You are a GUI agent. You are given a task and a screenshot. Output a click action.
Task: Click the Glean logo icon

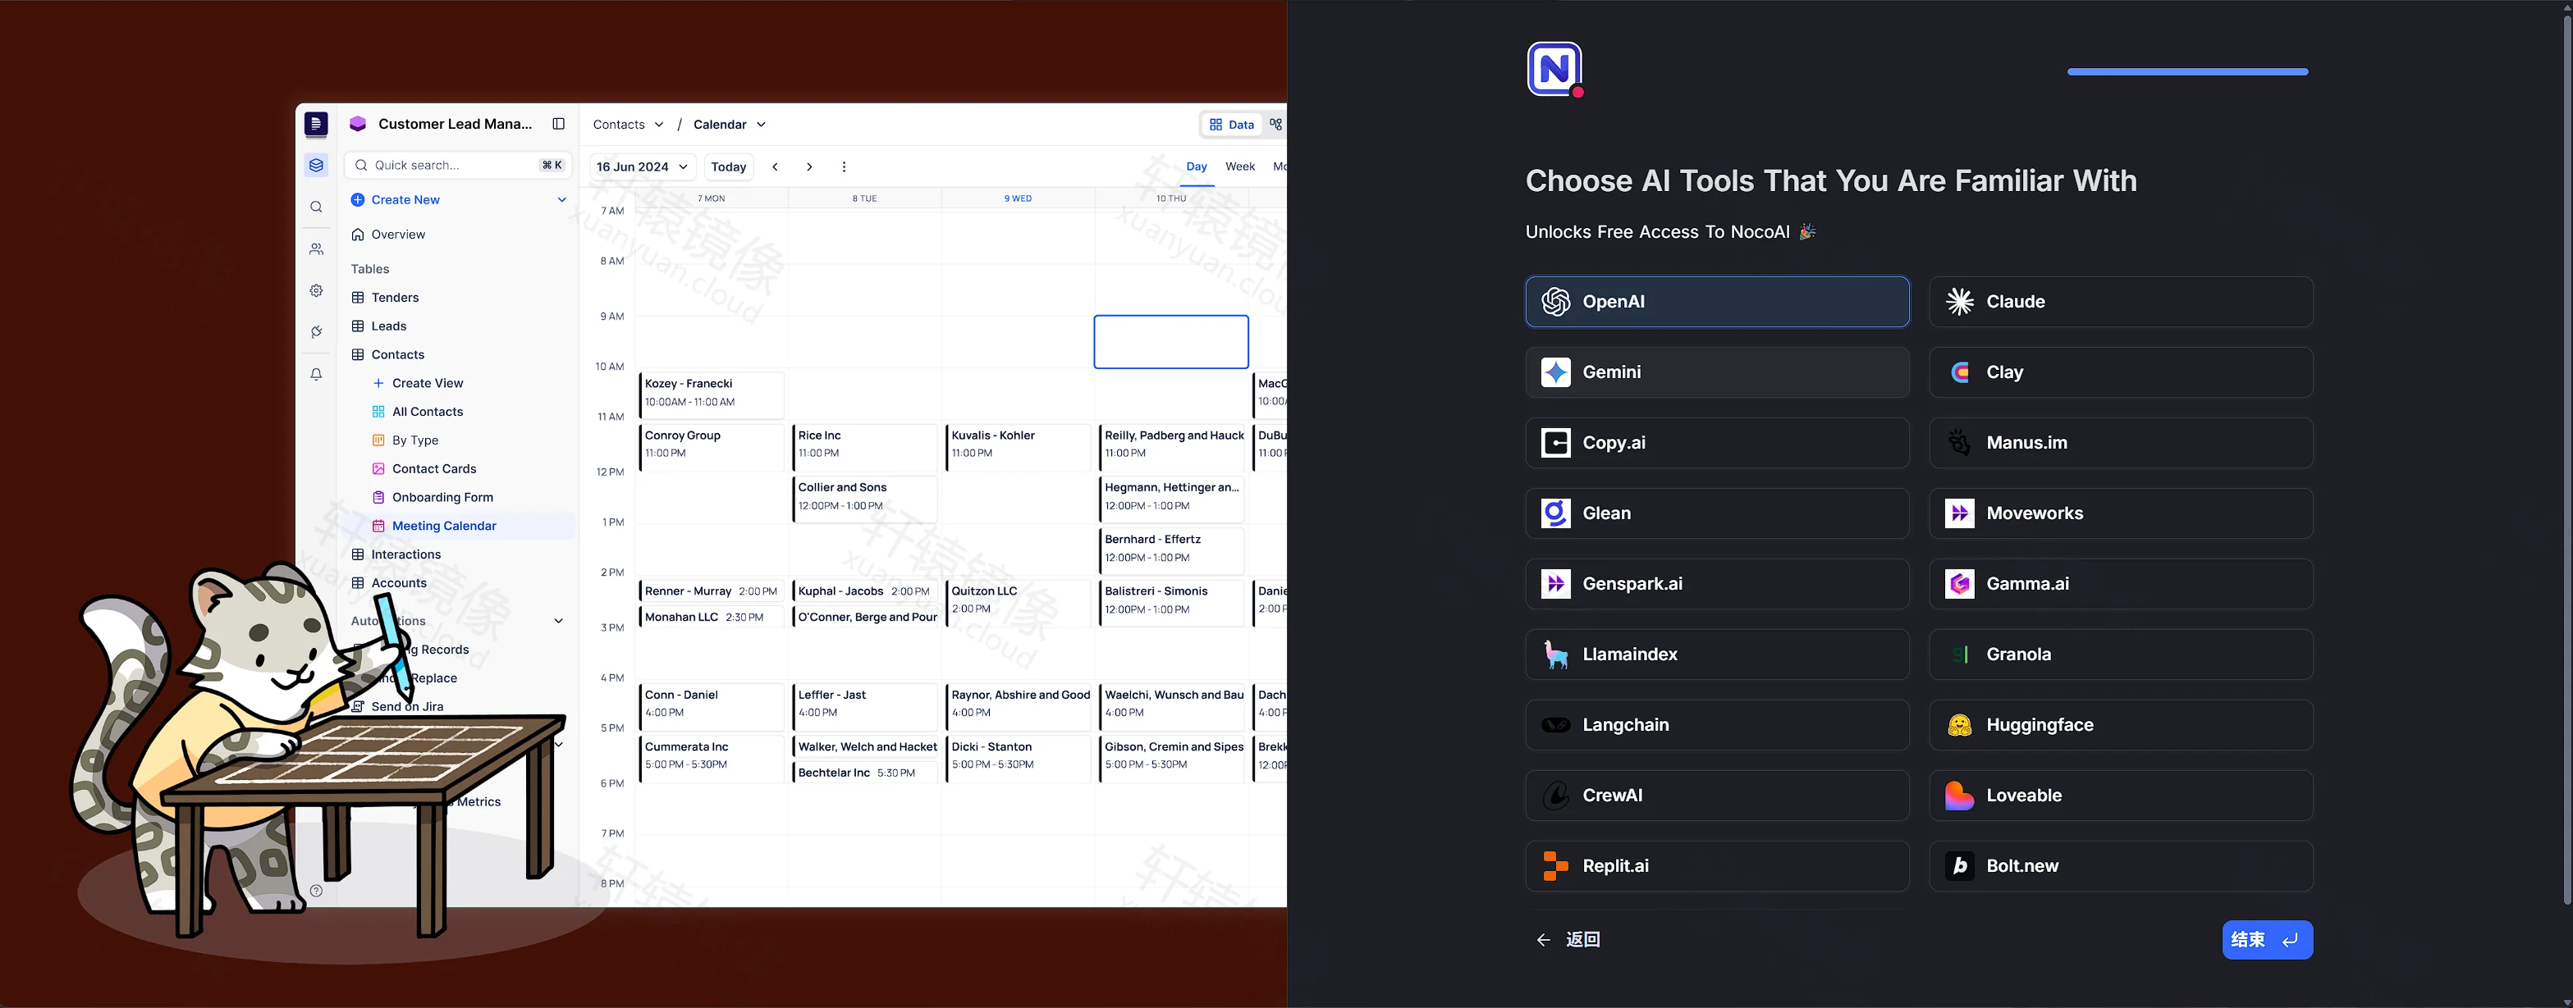click(x=1555, y=513)
